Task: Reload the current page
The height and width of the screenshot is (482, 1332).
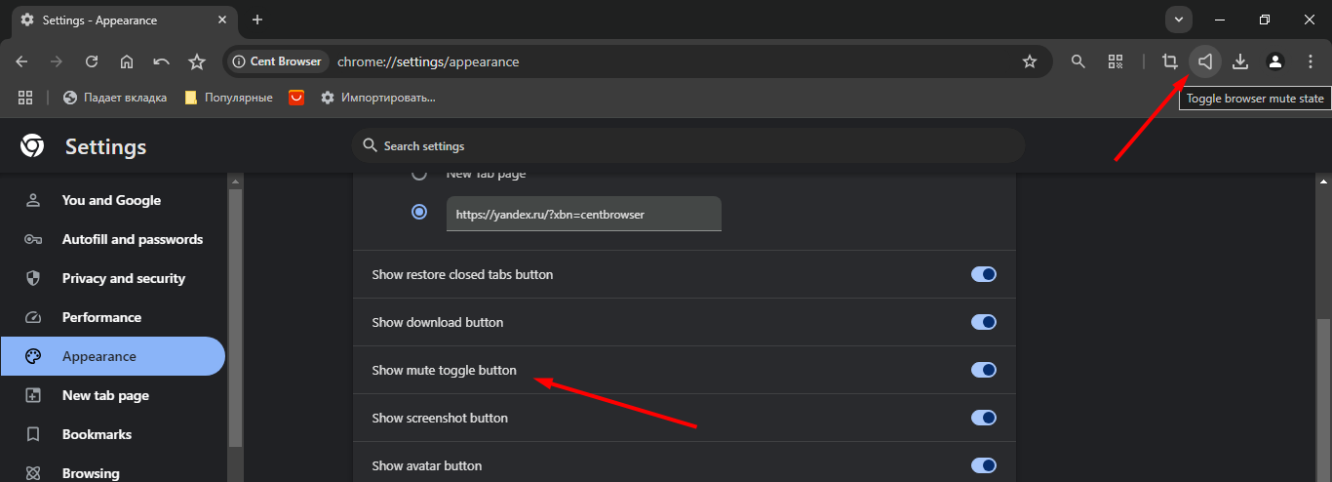Action: pos(92,61)
